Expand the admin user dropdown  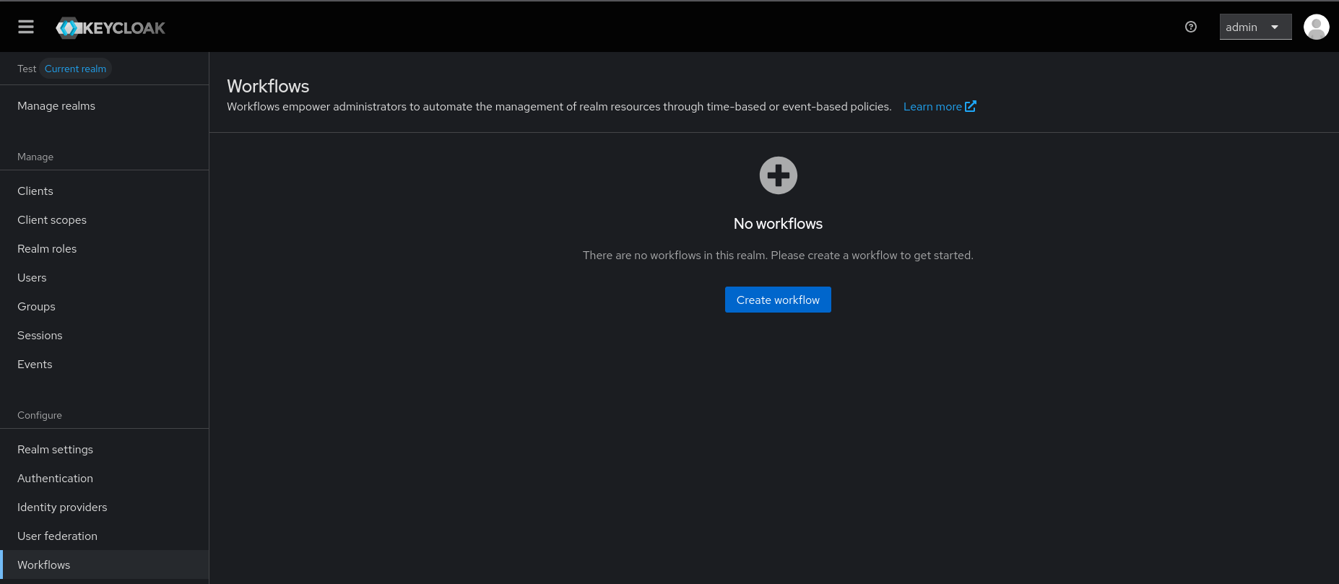tap(1255, 27)
